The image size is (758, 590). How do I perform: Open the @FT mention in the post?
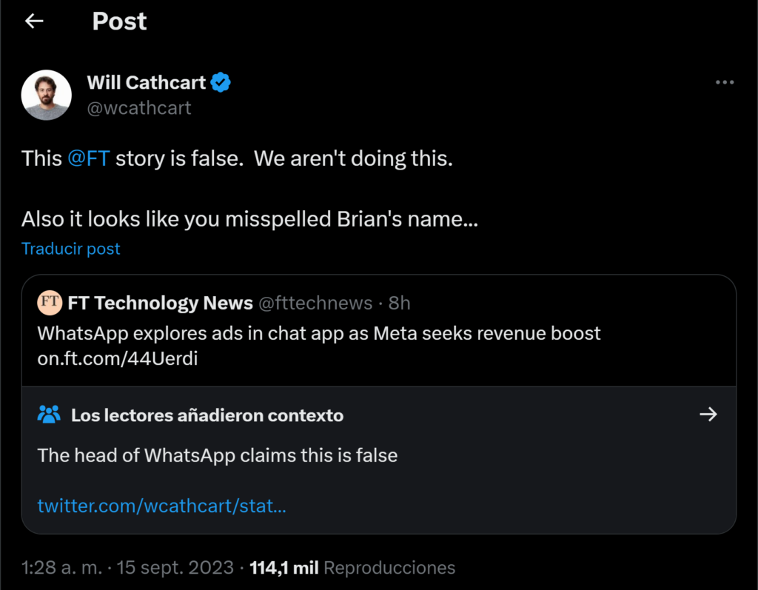pos(88,158)
